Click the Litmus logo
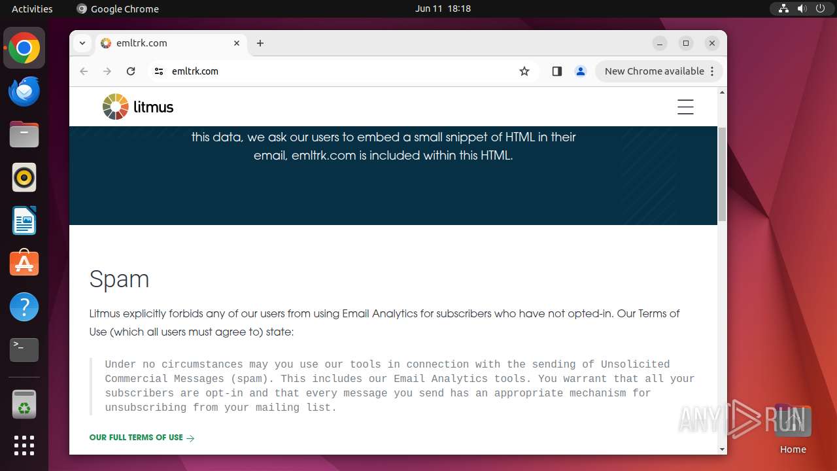 tap(138, 107)
